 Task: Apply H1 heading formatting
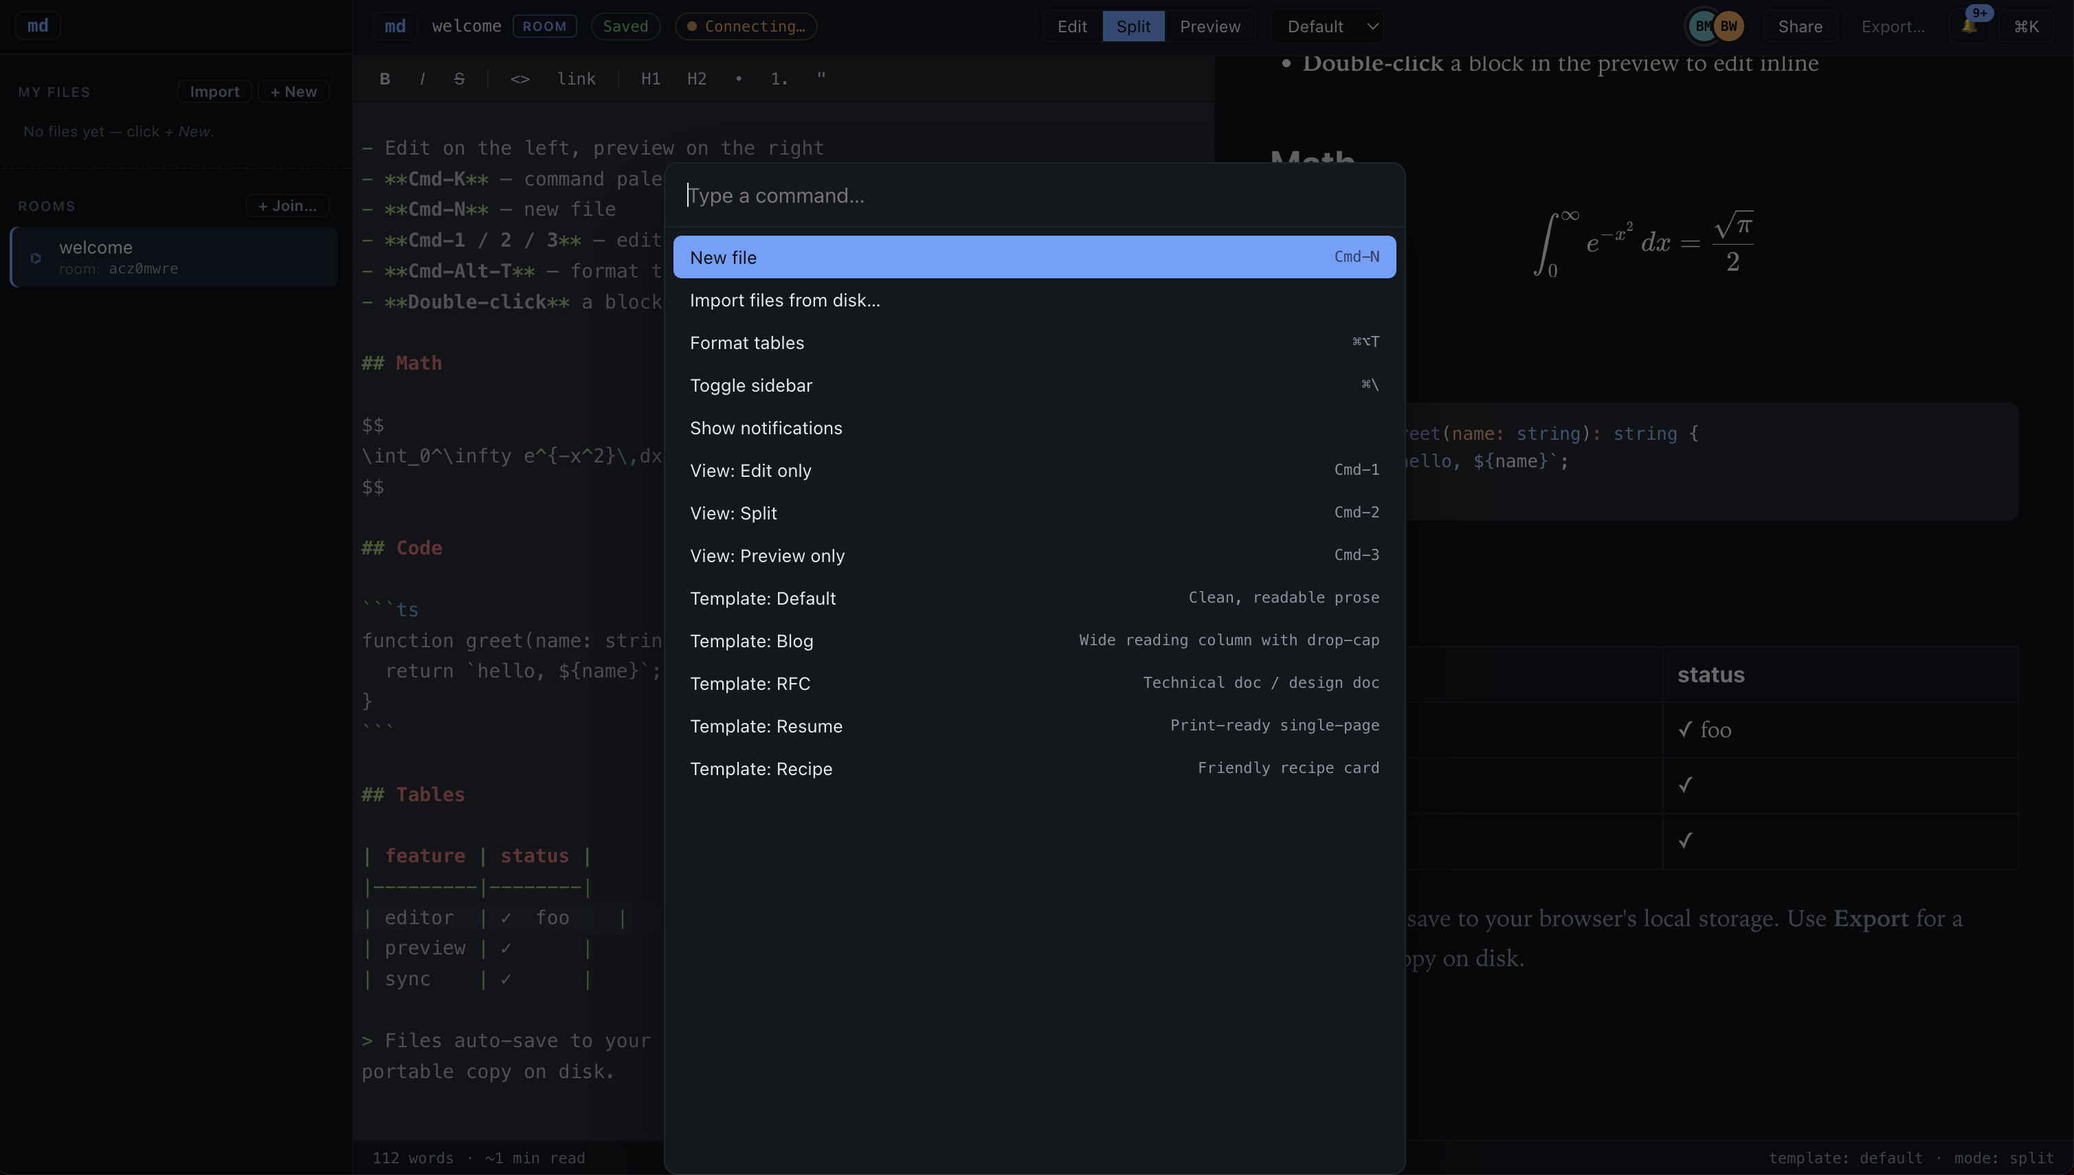(651, 78)
